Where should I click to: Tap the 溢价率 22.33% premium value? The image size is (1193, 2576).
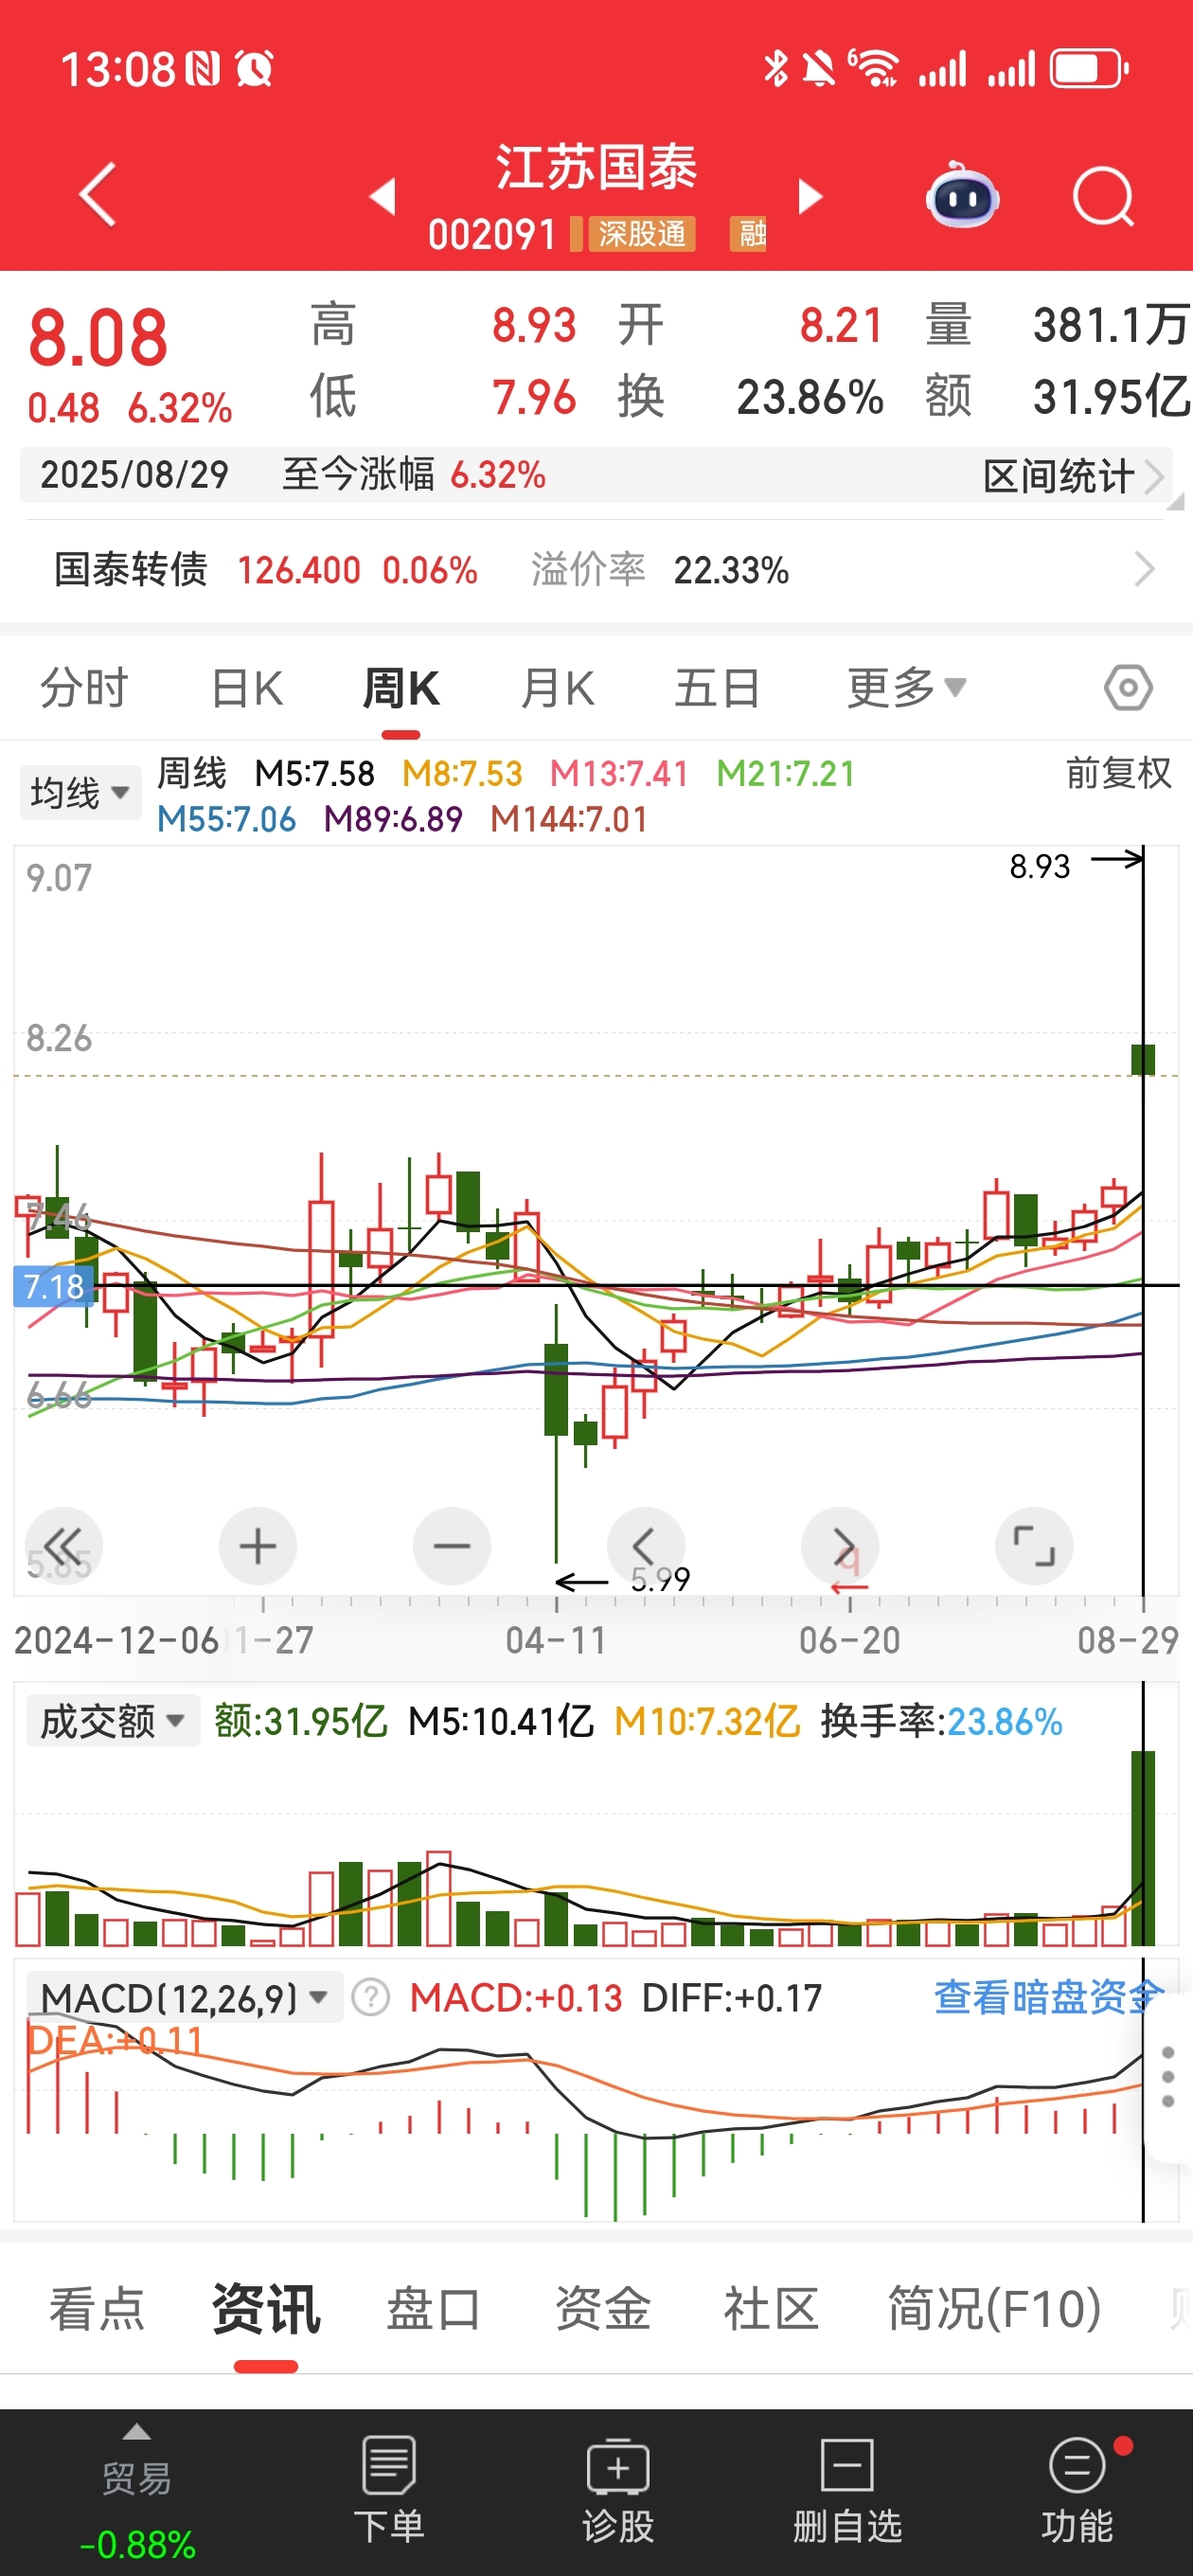pyautogui.click(x=731, y=570)
